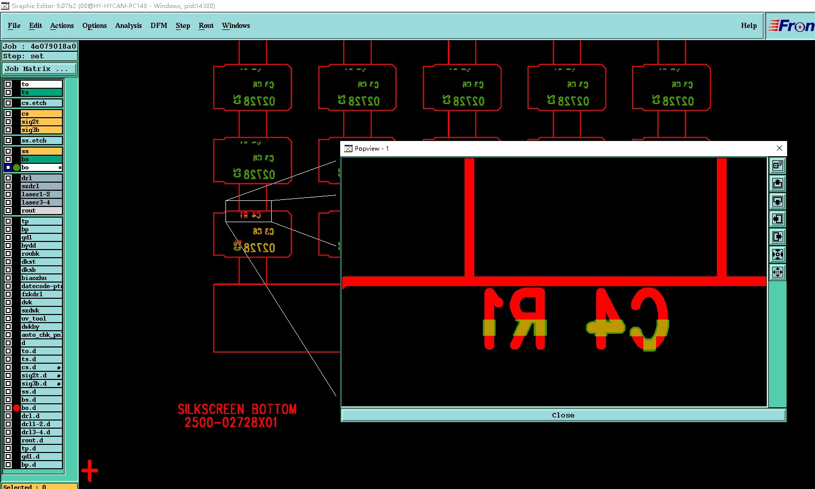Click the Selected count status field
Viewport: 815px width, 489px height.
click(40, 486)
